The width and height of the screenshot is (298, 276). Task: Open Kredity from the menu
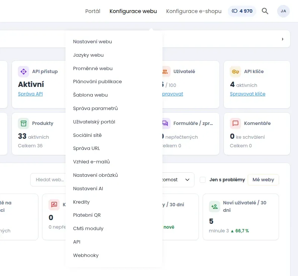point(81,202)
